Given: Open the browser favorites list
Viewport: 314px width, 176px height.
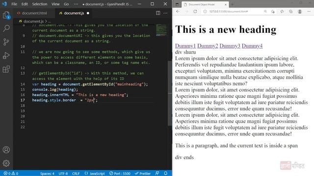Looking at the screenshot, I should click(282, 11).
